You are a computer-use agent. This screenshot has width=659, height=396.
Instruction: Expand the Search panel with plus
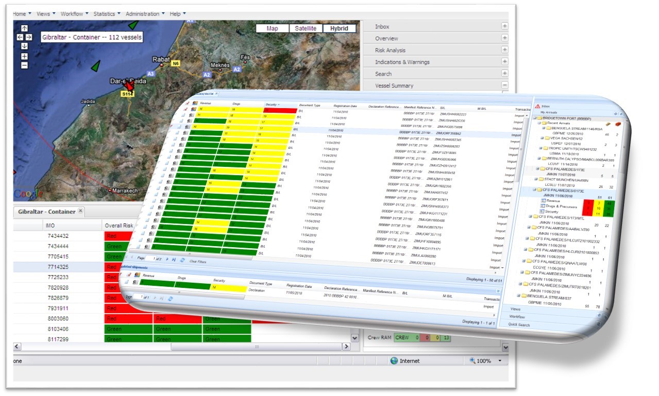point(505,74)
